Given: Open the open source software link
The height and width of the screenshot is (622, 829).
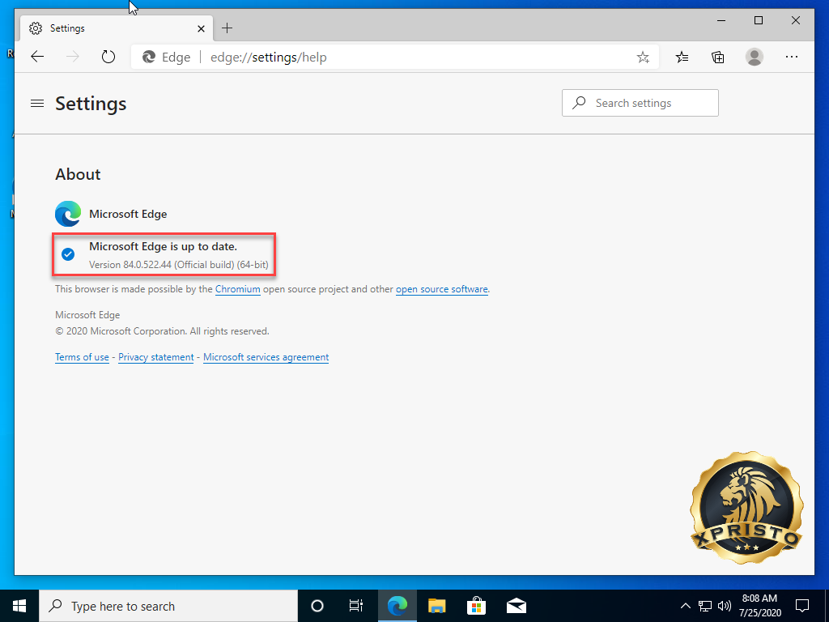Looking at the screenshot, I should pyautogui.click(x=441, y=289).
